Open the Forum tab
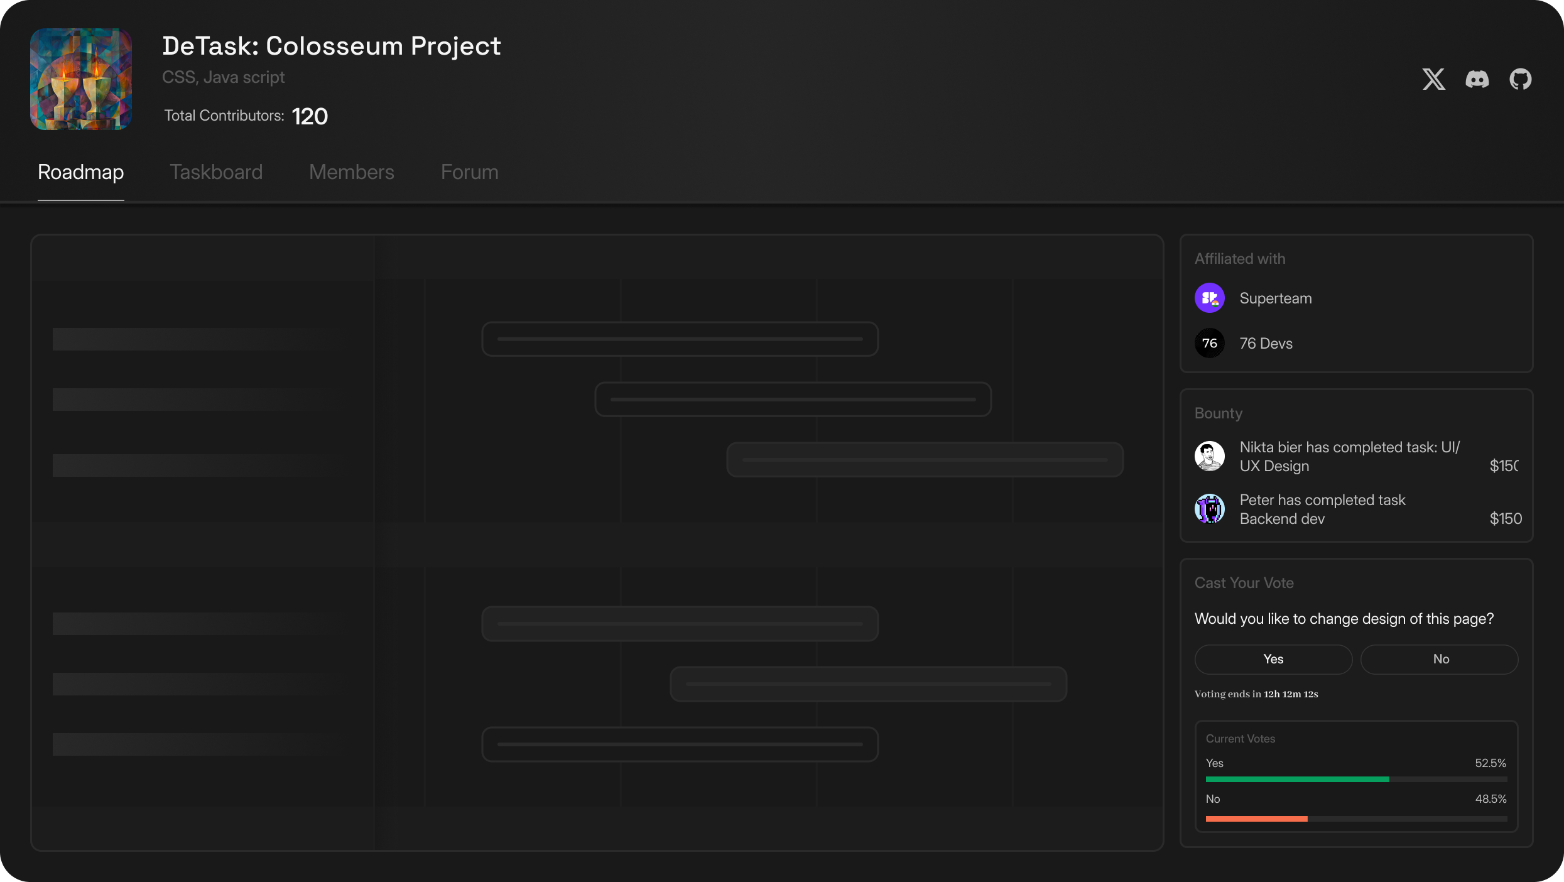The height and width of the screenshot is (882, 1564). tap(469, 172)
